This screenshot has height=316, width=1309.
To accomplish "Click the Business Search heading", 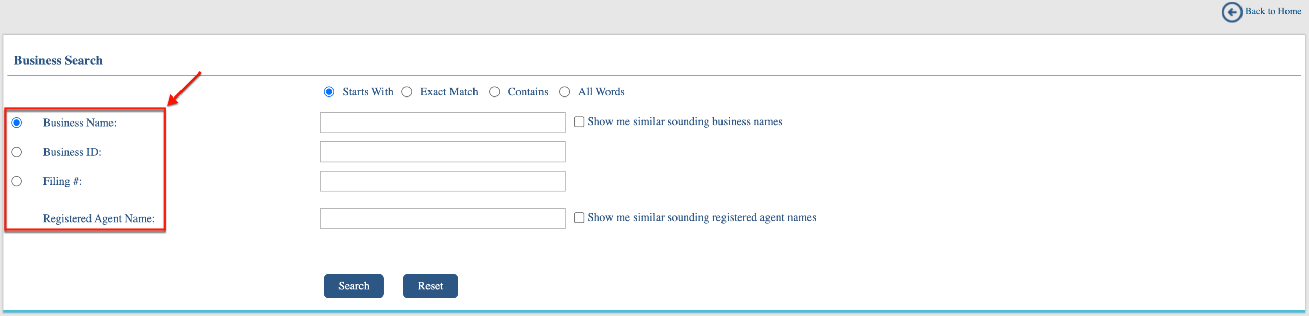I will (x=58, y=60).
